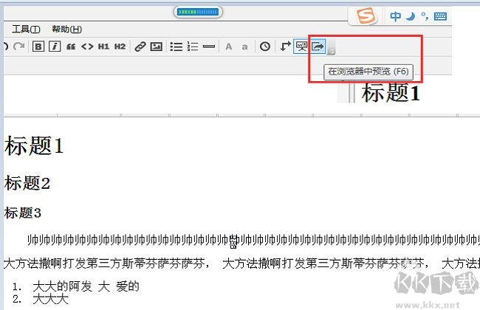This screenshot has width=480, height=310.
Task: Toggle the live preview pane icon
Action: [301, 46]
